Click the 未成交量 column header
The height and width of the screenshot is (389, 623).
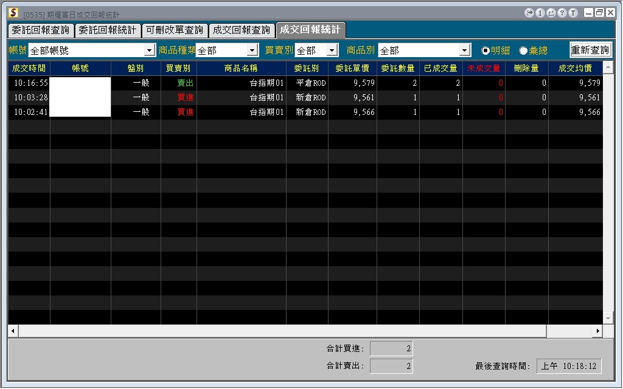(484, 68)
